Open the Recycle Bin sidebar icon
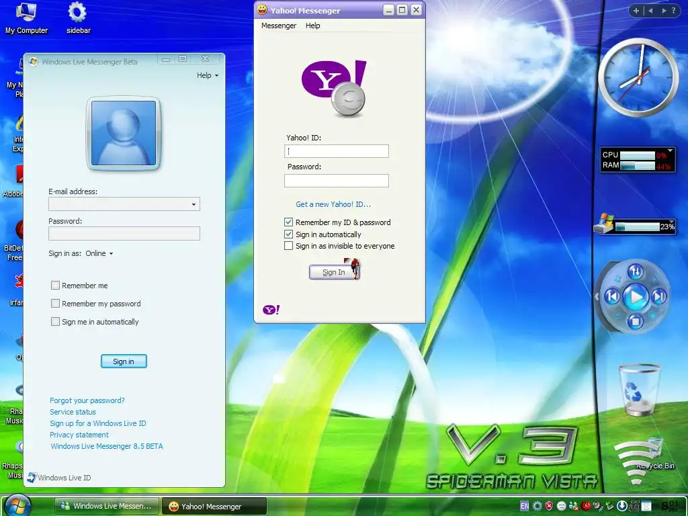 639,390
